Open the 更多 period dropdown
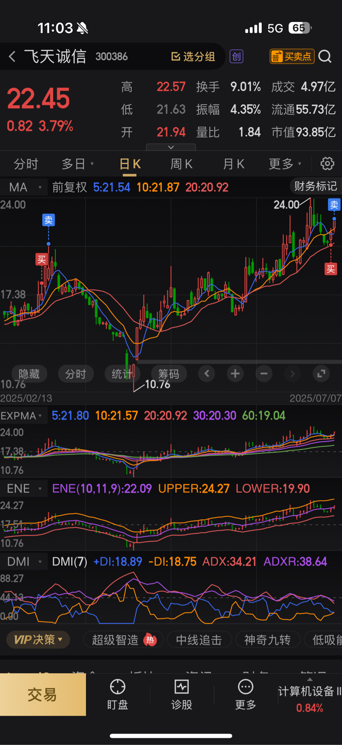This screenshot has width=342, height=745. [x=285, y=164]
